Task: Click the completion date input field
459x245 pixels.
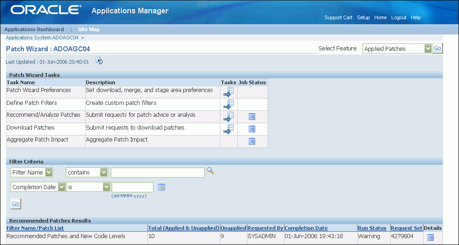Action: coord(132,187)
